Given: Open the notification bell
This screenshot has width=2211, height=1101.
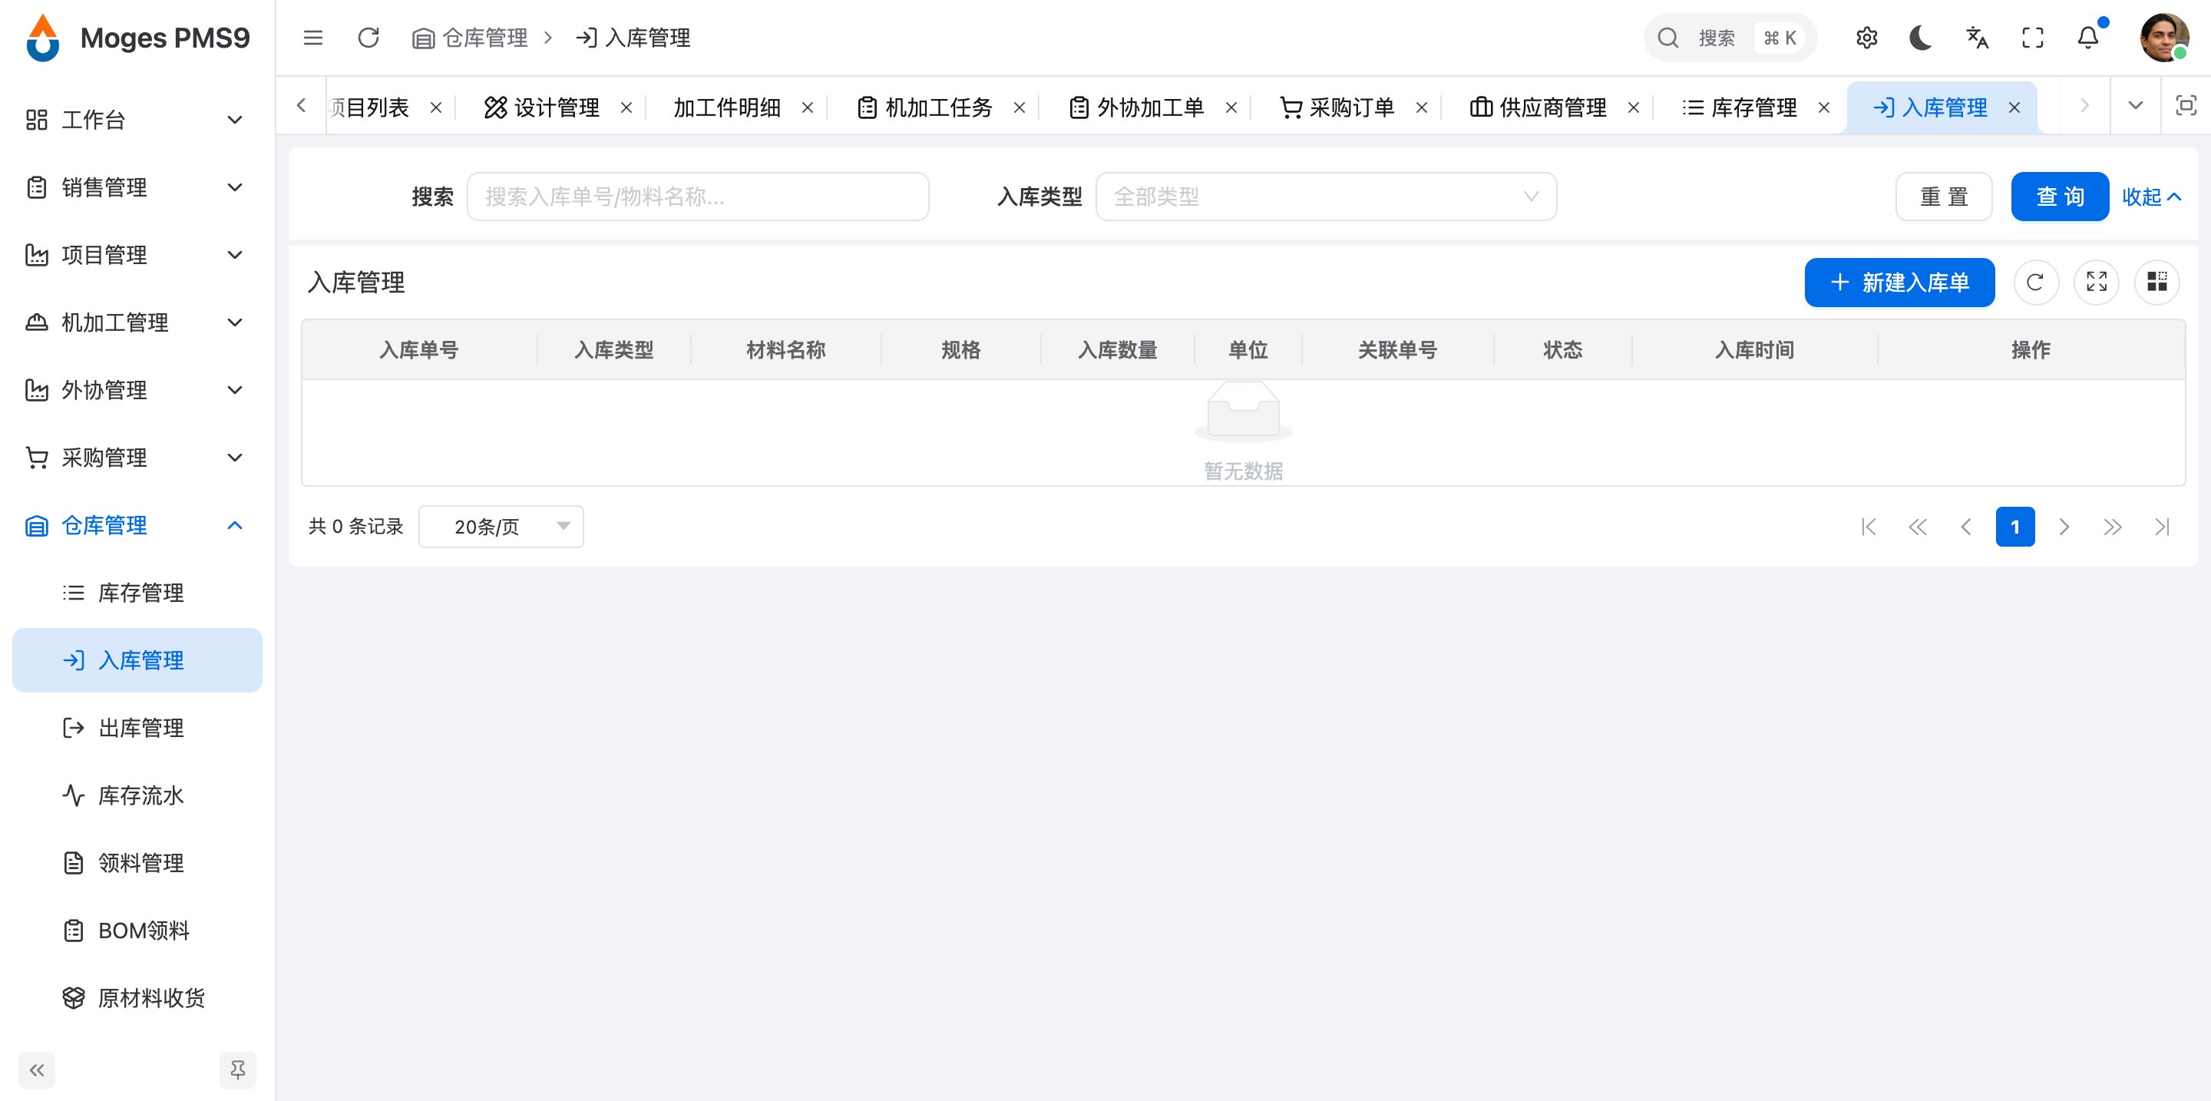Looking at the screenshot, I should (2088, 38).
